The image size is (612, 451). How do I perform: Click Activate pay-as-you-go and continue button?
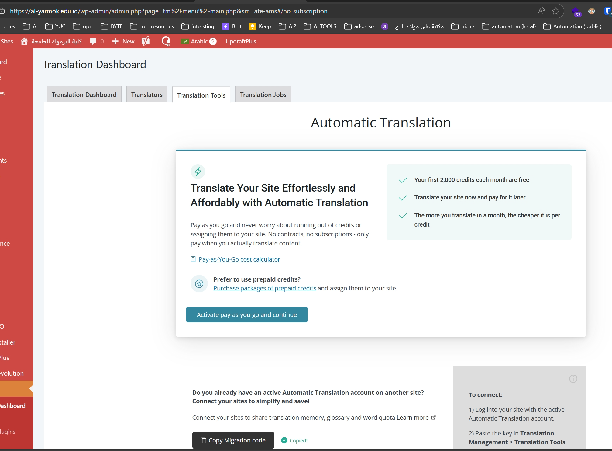coord(246,314)
